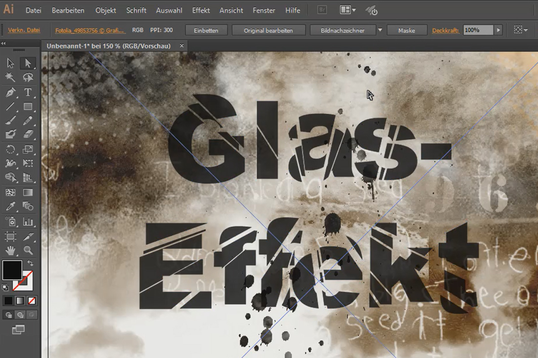Select the Selection tool (black arrow)
The image size is (538, 358).
[11, 63]
